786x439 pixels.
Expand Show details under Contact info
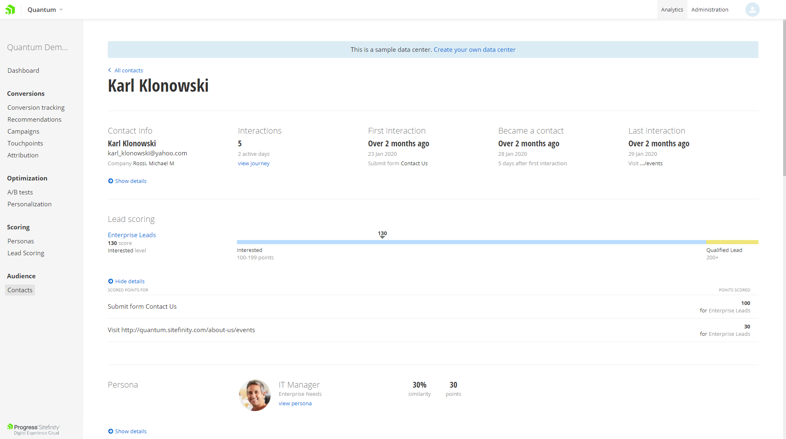click(127, 181)
